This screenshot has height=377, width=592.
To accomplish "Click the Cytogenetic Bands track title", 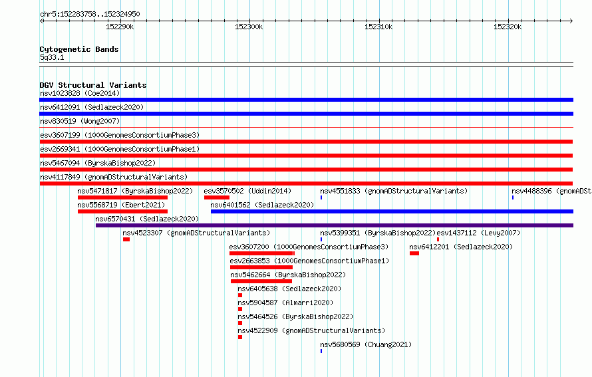I will click(79, 49).
